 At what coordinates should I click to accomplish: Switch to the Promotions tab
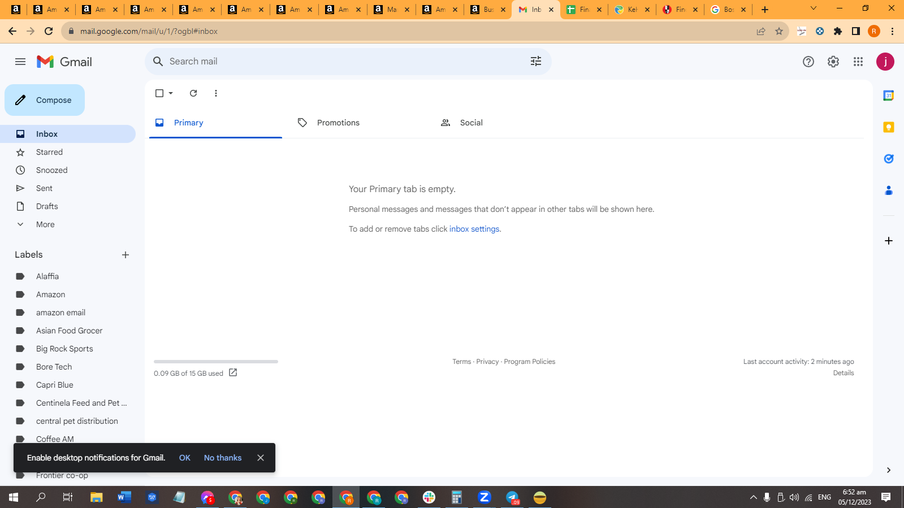358,123
